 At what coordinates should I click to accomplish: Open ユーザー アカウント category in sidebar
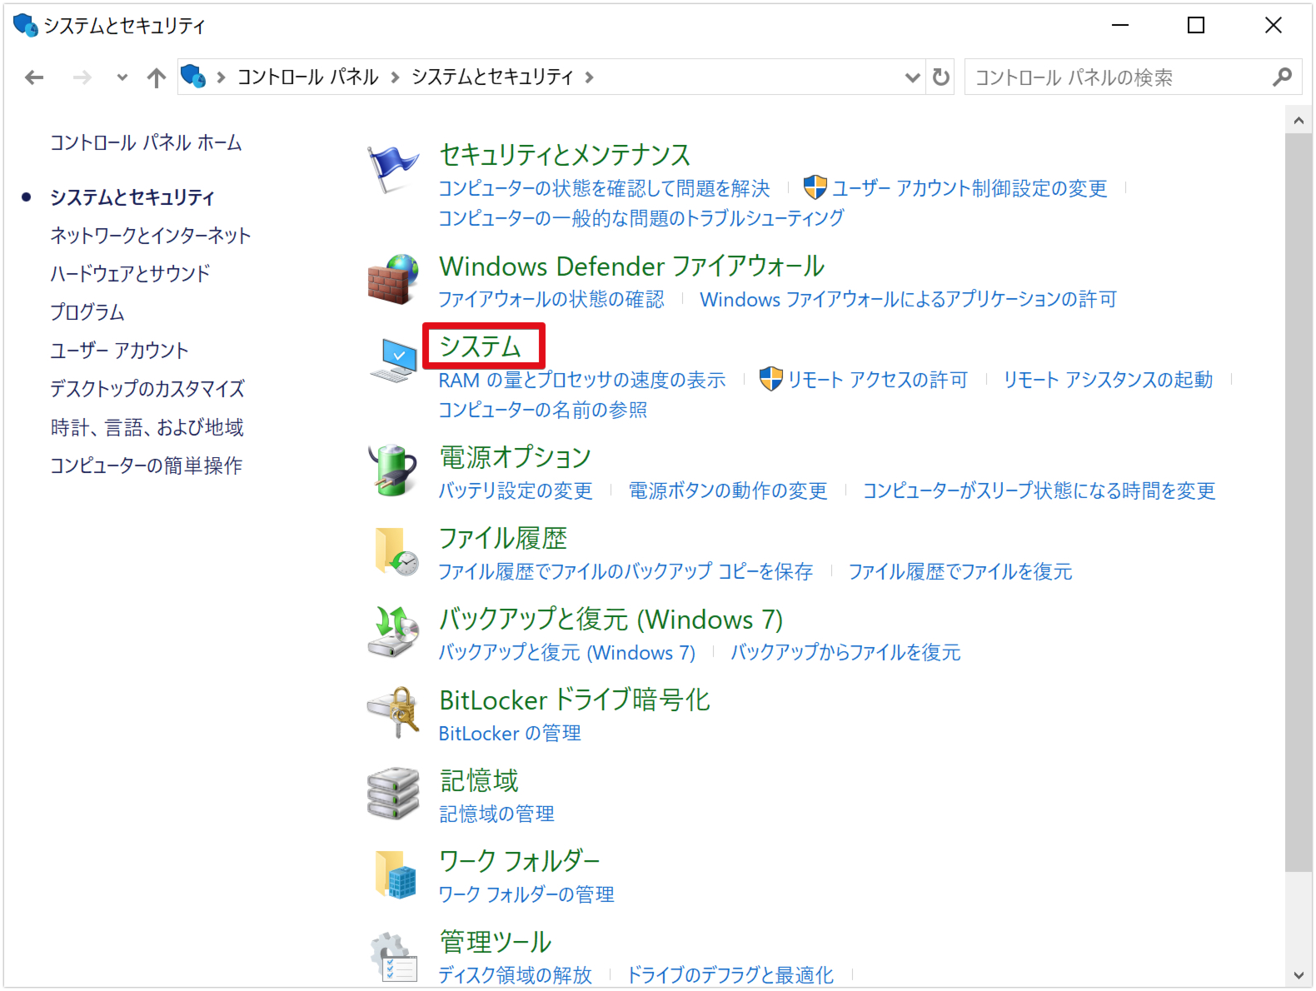coord(119,351)
